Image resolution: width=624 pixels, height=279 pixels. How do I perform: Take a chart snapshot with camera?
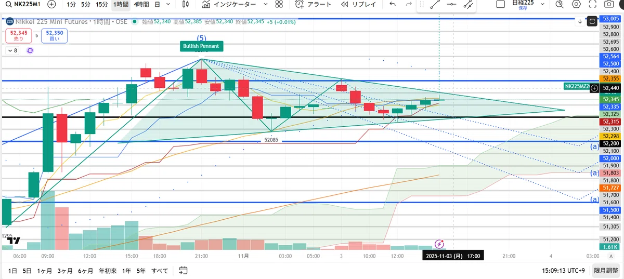tap(609, 4)
